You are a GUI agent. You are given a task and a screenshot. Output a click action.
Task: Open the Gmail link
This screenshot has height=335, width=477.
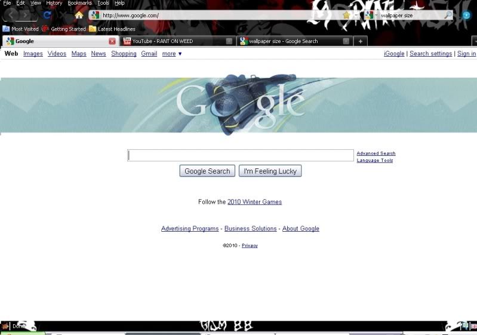149,54
